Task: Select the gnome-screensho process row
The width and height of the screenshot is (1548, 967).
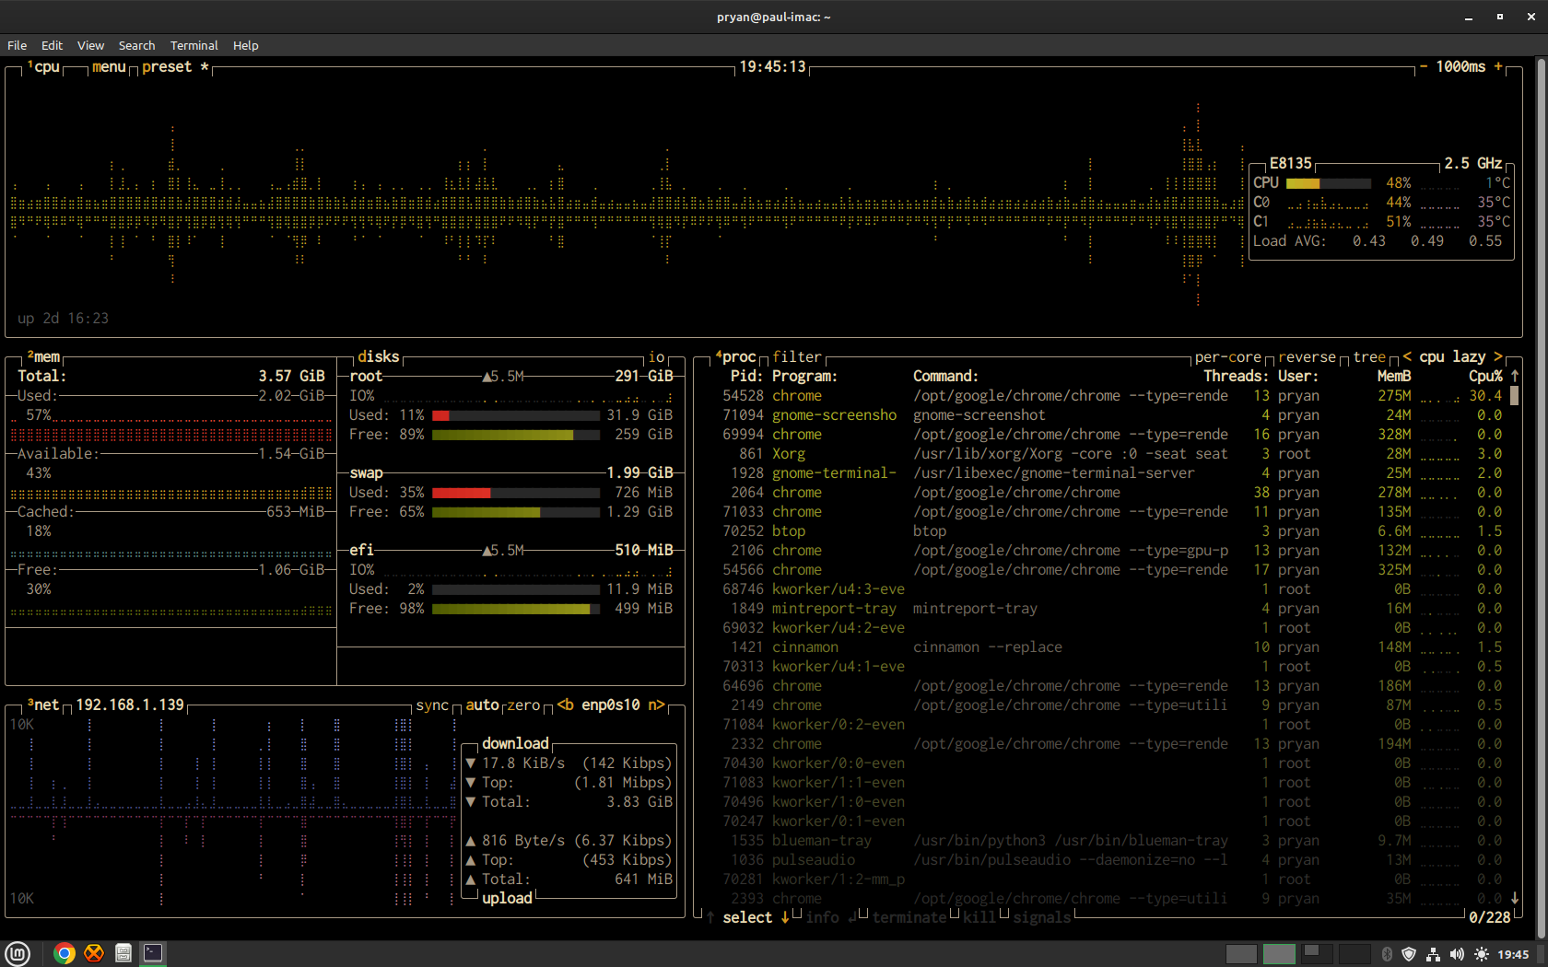Action: pyautogui.click(x=1112, y=415)
